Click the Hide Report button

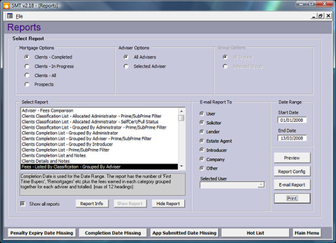[x=168, y=204]
